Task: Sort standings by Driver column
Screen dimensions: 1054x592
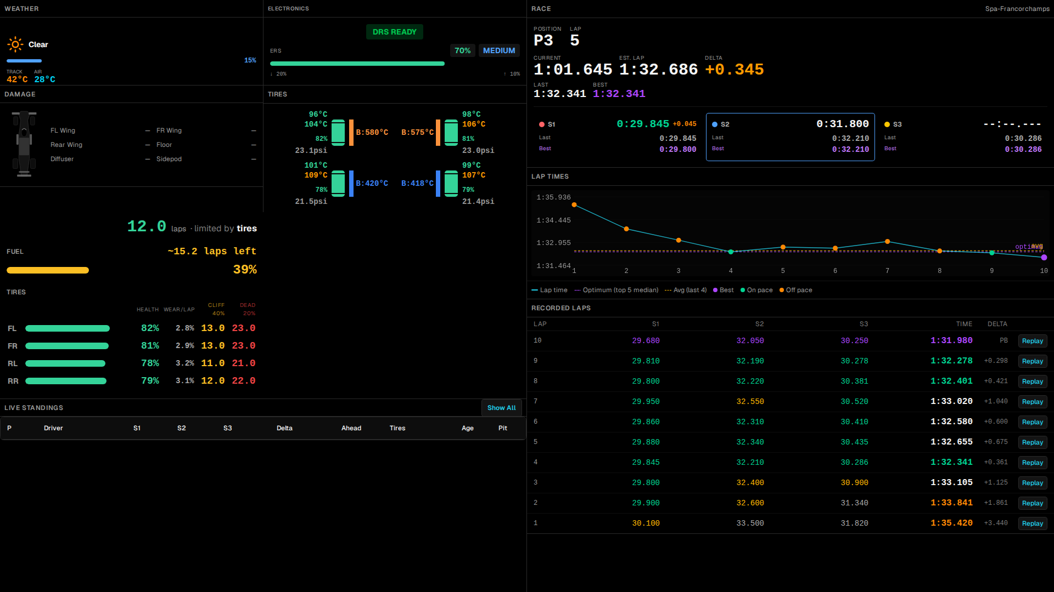Action: (x=53, y=428)
